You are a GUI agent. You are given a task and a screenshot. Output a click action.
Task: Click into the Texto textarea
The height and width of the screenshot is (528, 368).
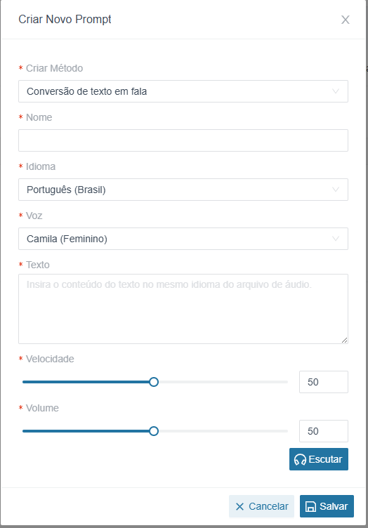coord(183,309)
